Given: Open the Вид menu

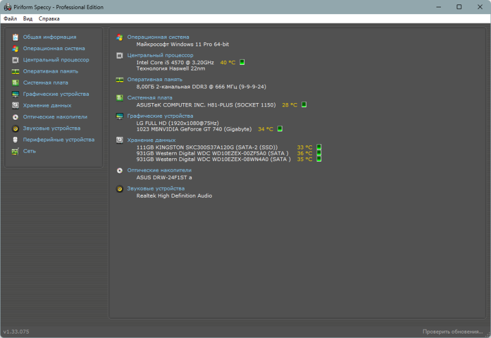Looking at the screenshot, I should point(28,19).
